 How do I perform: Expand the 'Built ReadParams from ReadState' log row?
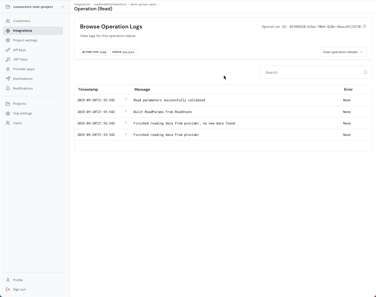pyautogui.click(x=126, y=111)
